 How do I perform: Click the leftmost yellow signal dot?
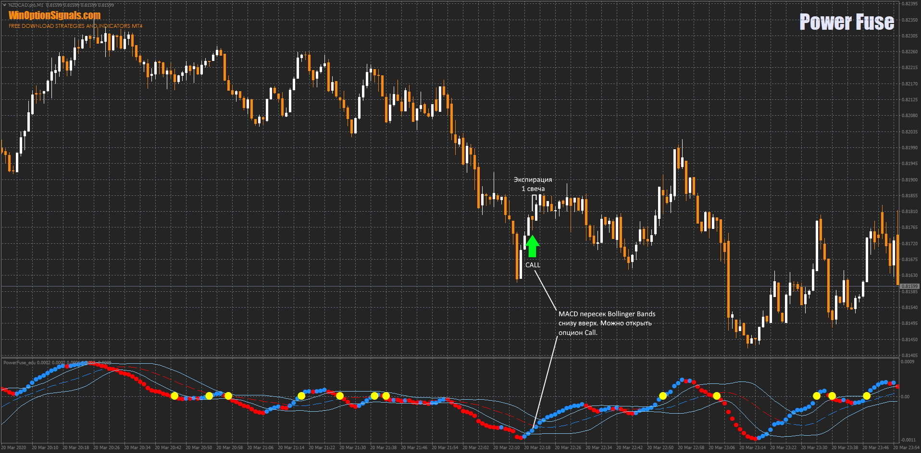pyautogui.click(x=174, y=396)
